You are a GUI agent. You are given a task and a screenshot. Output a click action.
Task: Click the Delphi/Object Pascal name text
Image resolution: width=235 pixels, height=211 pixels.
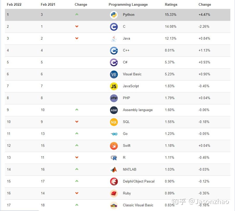point(139,181)
